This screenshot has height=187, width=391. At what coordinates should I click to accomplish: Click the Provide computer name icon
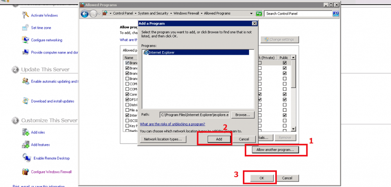25,52
